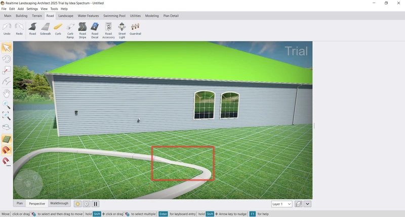The width and height of the screenshot is (405, 217).
Task: Open the Layer 1 dropdown
Action: 281,204
